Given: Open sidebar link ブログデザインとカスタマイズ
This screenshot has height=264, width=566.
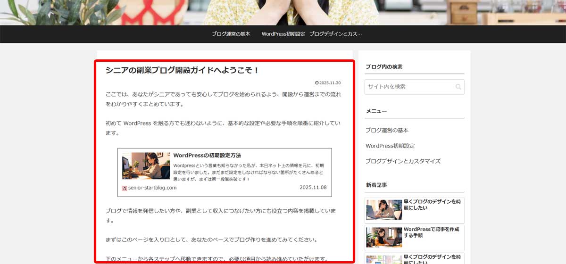Looking at the screenshot, I should point(403,161).
